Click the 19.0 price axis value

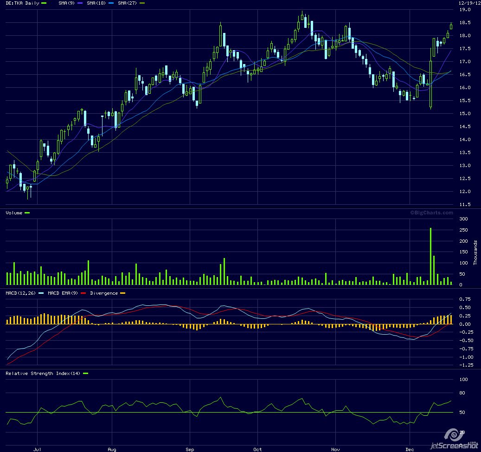(465, 9)
